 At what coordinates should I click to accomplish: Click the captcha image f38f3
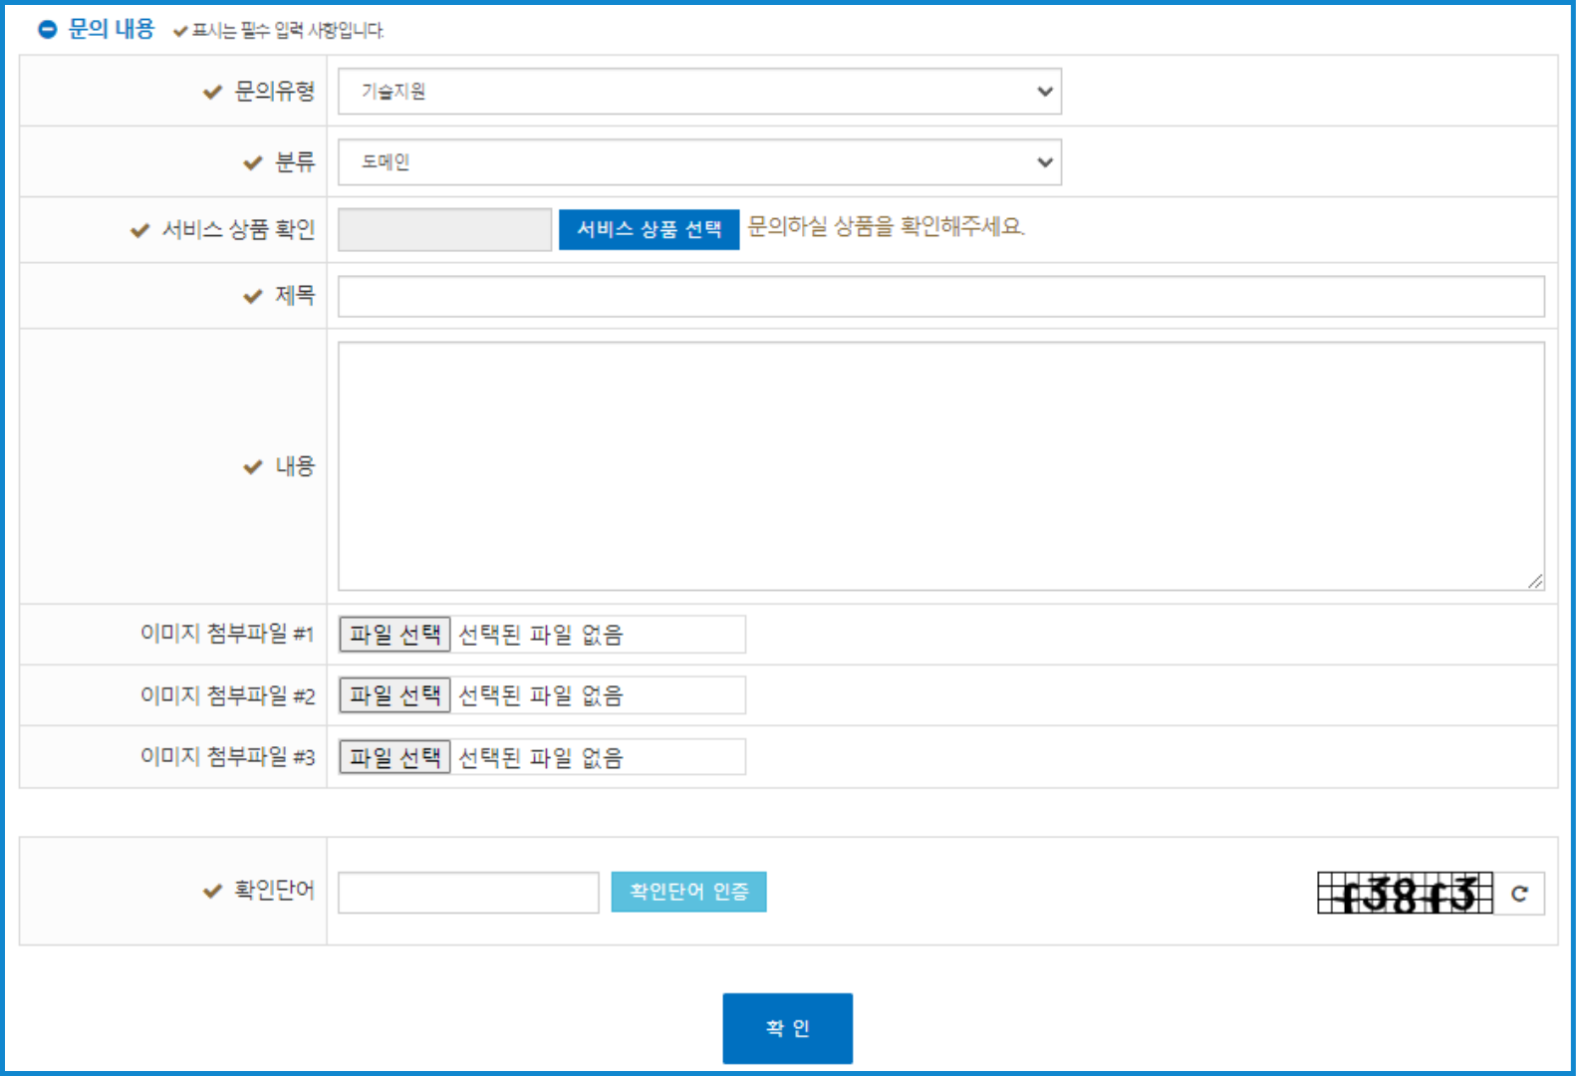click(x=1404, y=894)
